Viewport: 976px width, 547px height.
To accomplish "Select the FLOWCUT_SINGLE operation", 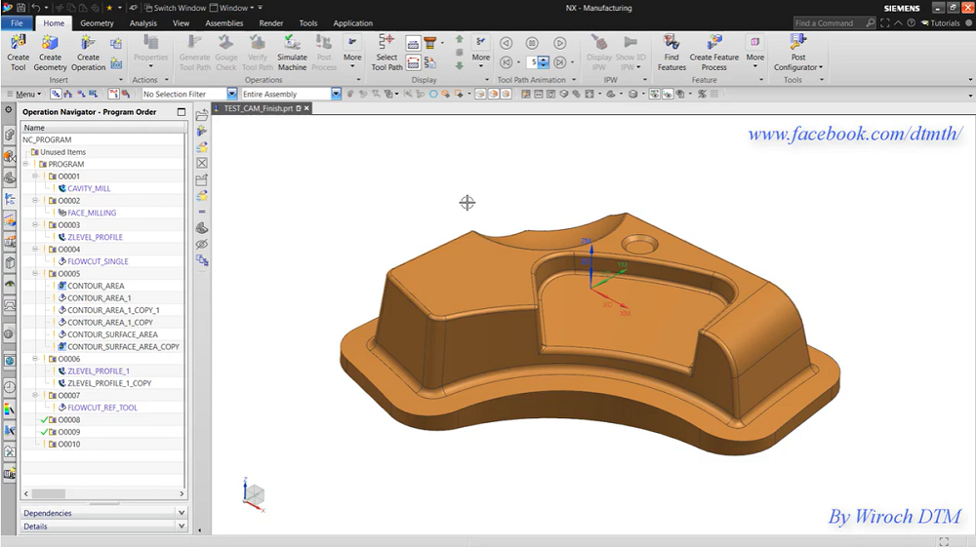I will 98,261.
